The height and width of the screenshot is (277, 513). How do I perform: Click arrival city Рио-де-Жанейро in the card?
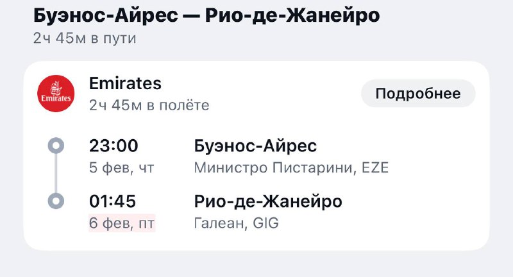click(x=267, y=201)
